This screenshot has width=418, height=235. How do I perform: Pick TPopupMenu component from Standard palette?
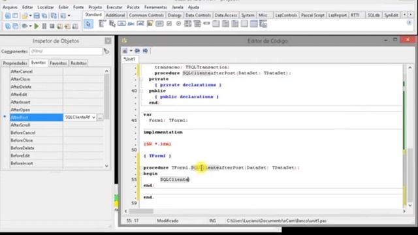tap(112, 24)
